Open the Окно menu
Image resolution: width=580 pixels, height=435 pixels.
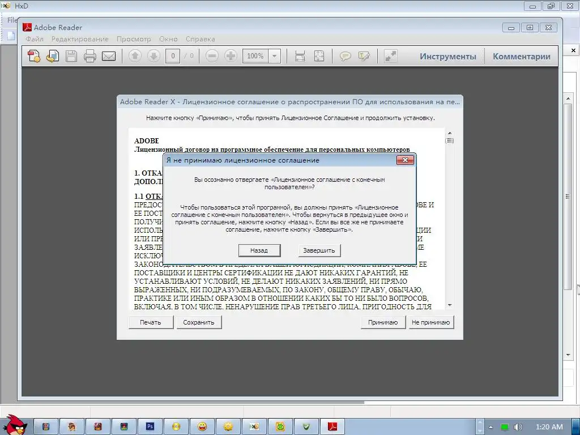click(168, 39)
